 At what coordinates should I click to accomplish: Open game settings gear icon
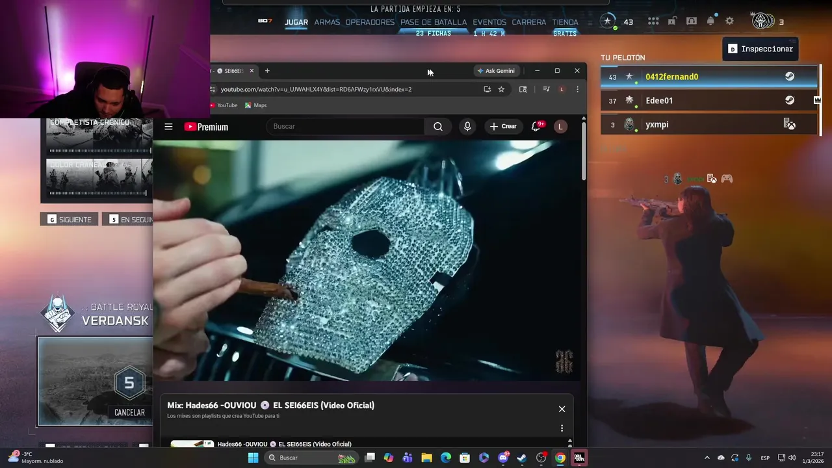pyautogui.click(x=729, y=21)
